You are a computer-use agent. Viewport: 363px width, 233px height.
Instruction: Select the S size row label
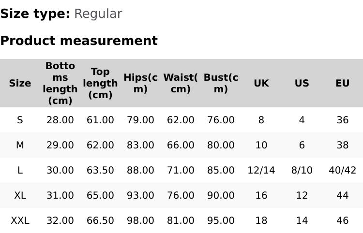(x=20, y=120)
